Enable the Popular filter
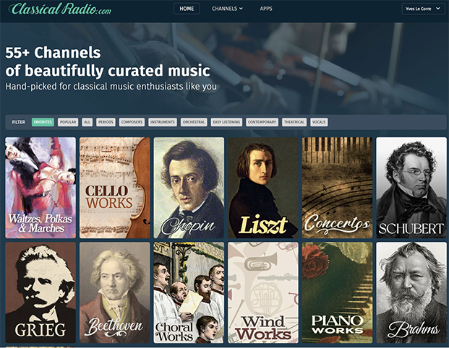The height and width of the screenshot is (348, 449). (68, 122)
